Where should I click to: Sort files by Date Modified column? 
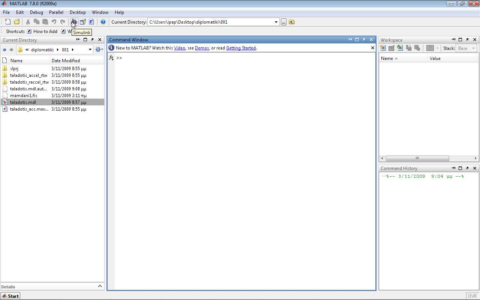pyautogui.click(x=76, y=60)
